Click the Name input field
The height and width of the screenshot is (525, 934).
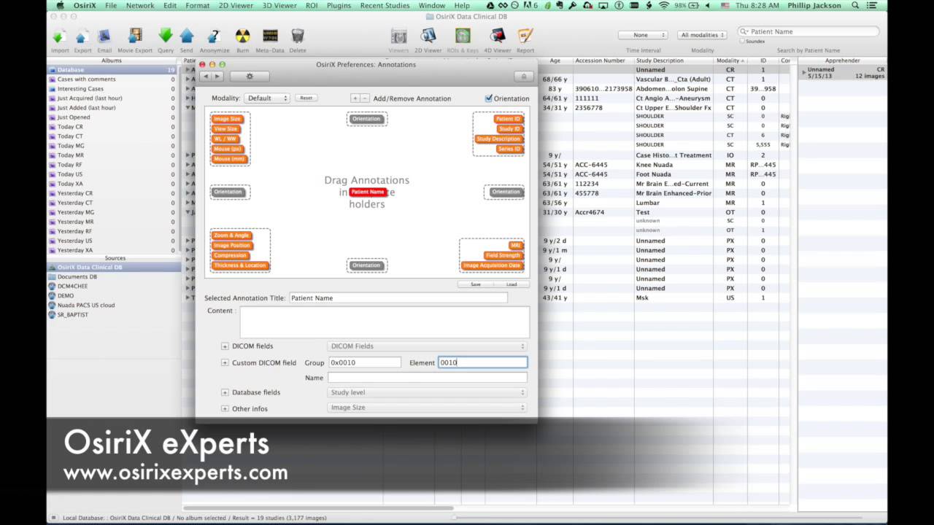(x=427, y=378)
